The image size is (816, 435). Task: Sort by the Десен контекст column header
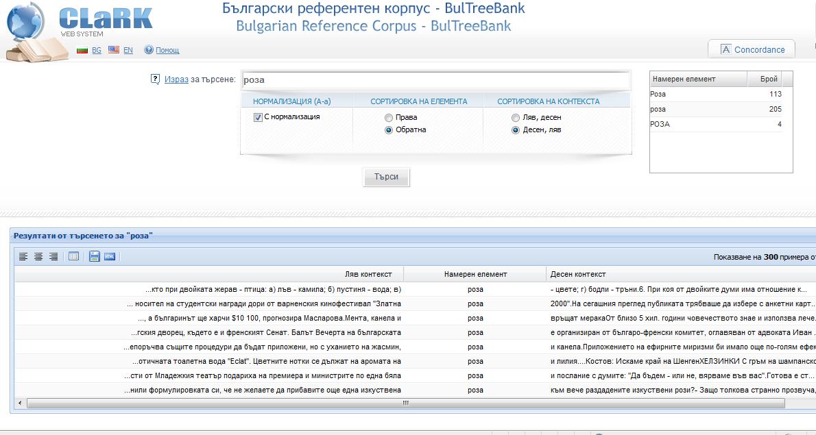point(681,274)
